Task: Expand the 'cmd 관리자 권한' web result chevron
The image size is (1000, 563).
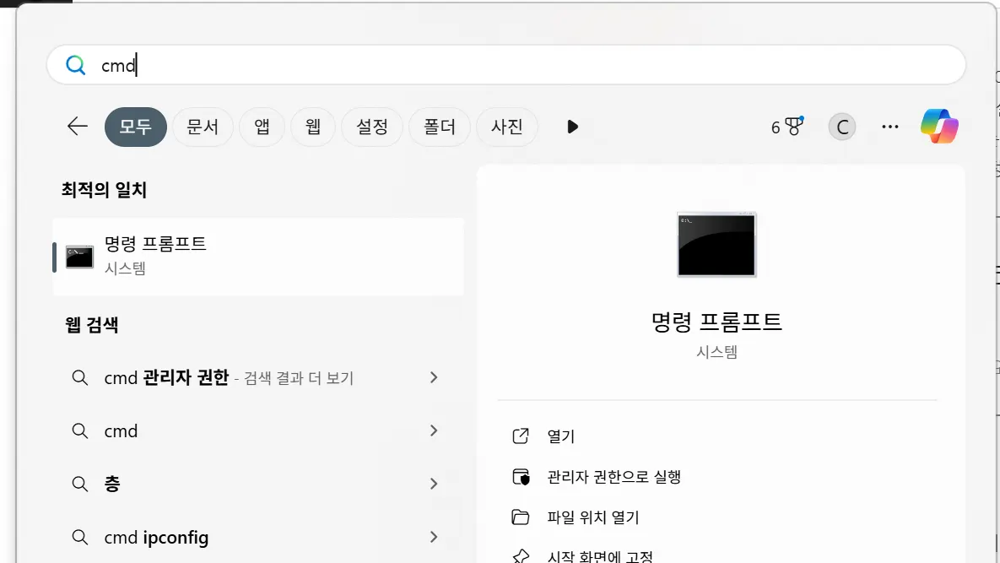Action: [434, 378]
